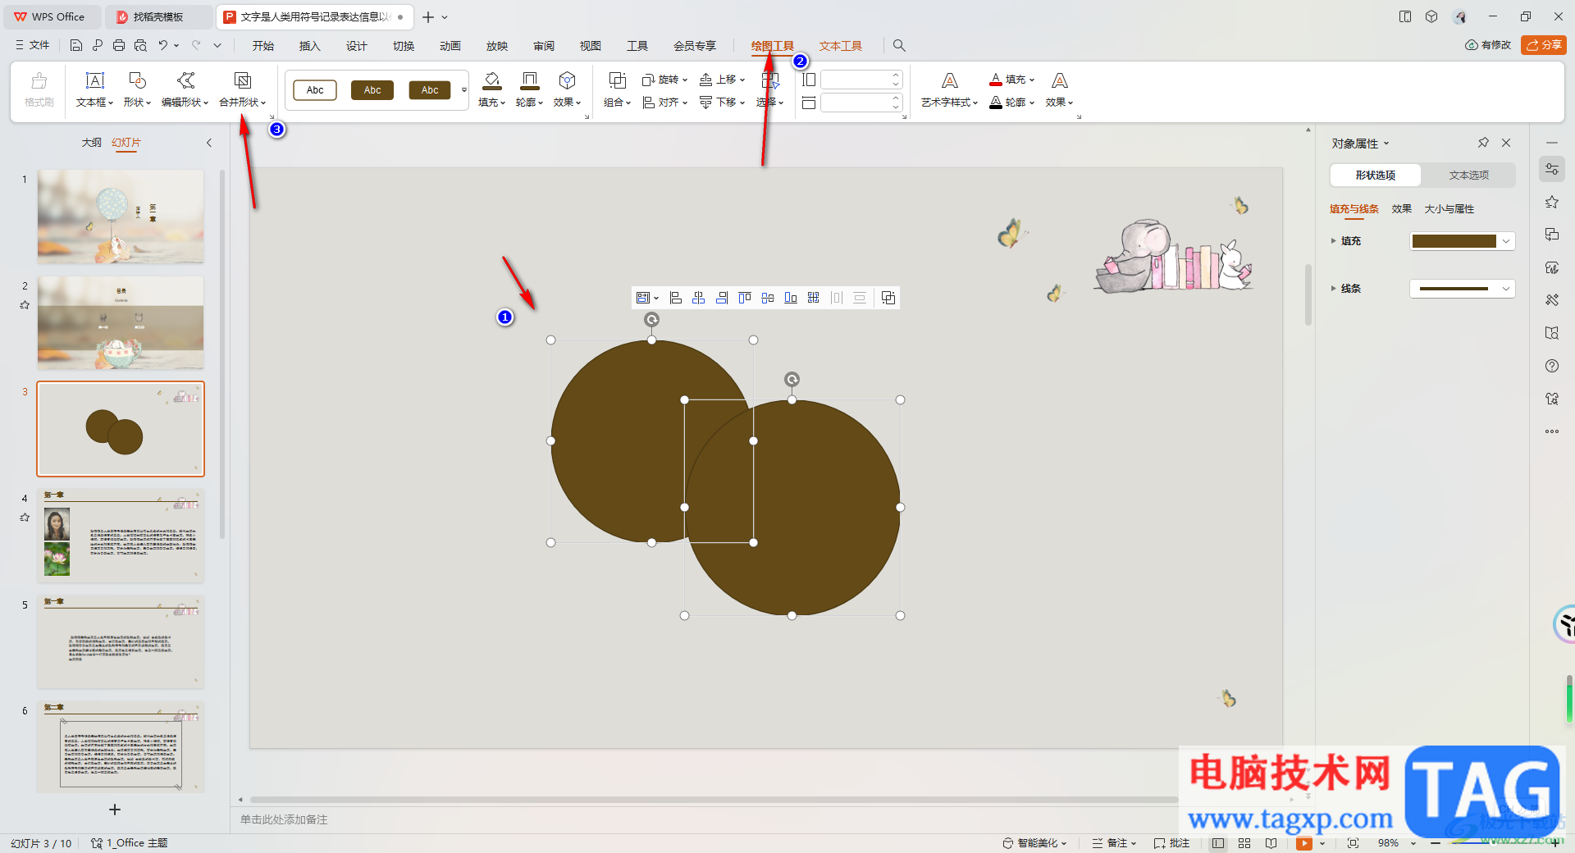
Task: Expand the Send Backward (下移) dropdown
Action: click(x=742, y=103)
